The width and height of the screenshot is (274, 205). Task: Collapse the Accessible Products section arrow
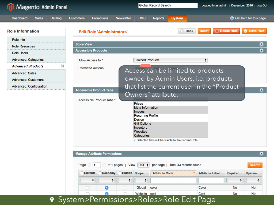261,50
